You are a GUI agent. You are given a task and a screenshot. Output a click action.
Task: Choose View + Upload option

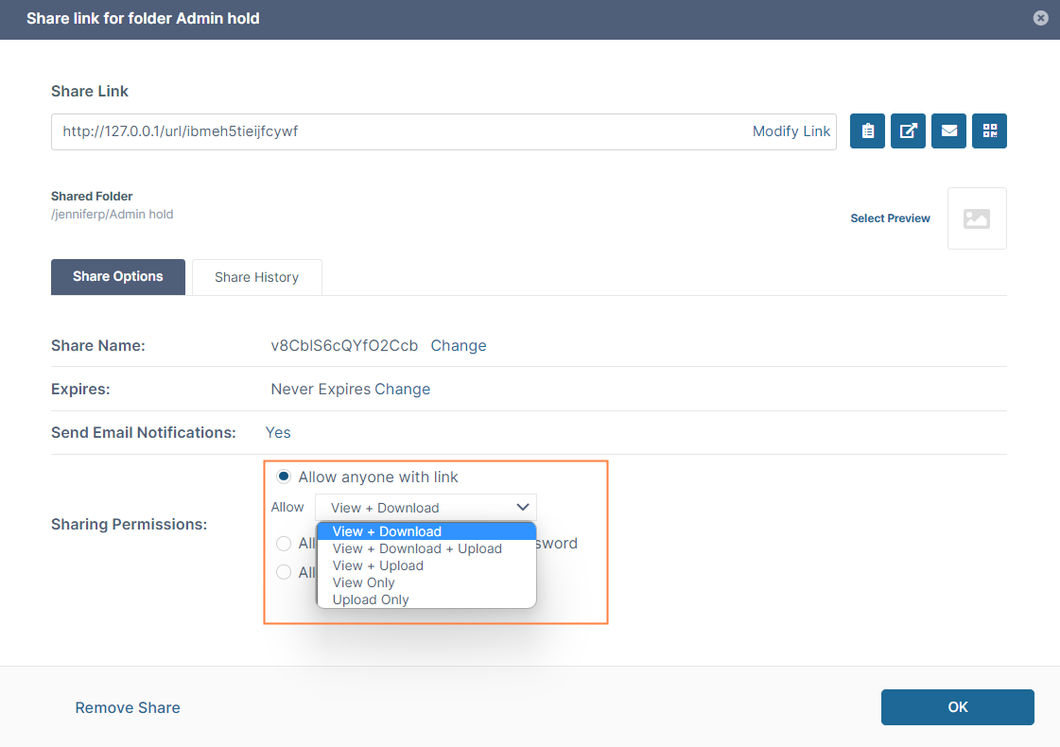coord(378,565)
